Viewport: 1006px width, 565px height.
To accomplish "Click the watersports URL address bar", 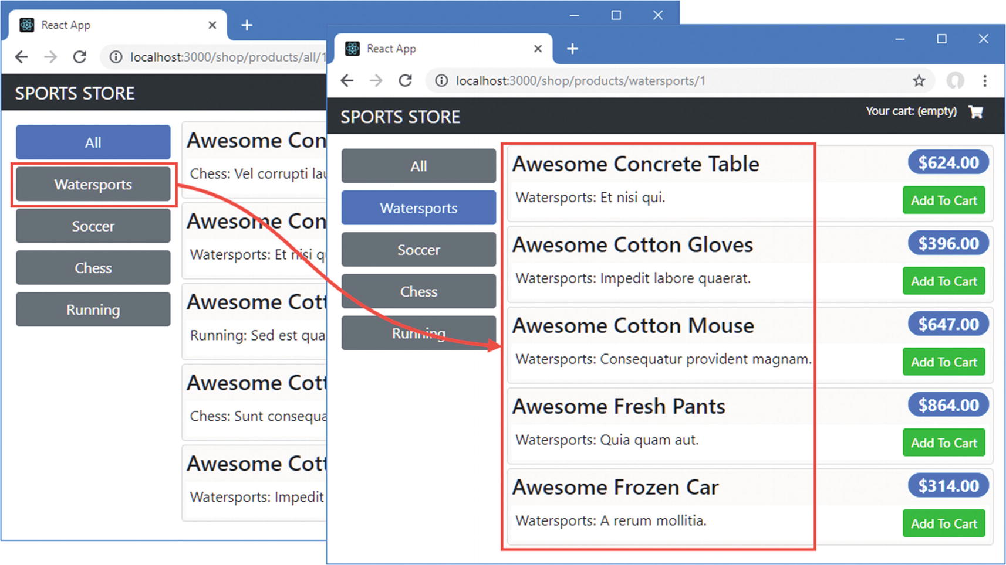I will point(646,81).
